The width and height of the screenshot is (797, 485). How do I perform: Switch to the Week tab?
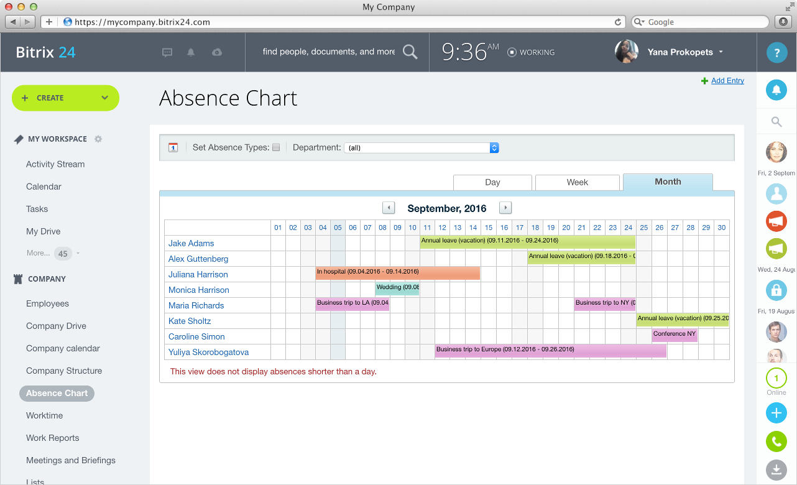(577, 182)
